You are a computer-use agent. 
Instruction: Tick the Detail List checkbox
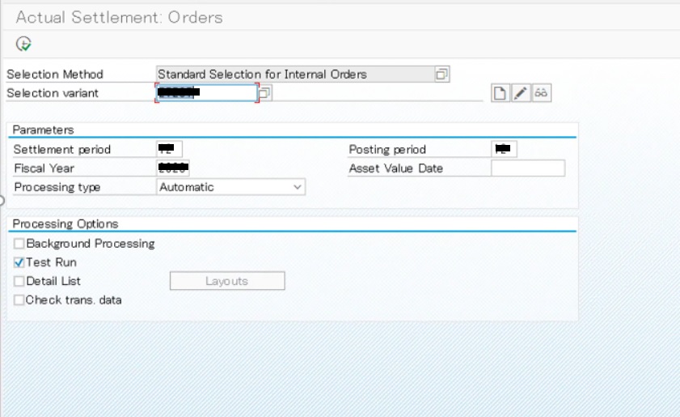(19, 281)
